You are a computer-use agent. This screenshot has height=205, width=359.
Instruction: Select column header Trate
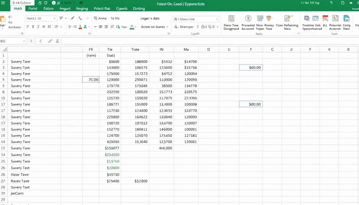pos(135,49)
